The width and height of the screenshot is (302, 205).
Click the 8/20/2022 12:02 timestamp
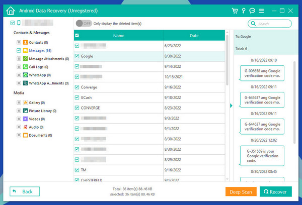click(x=264, y=140)
